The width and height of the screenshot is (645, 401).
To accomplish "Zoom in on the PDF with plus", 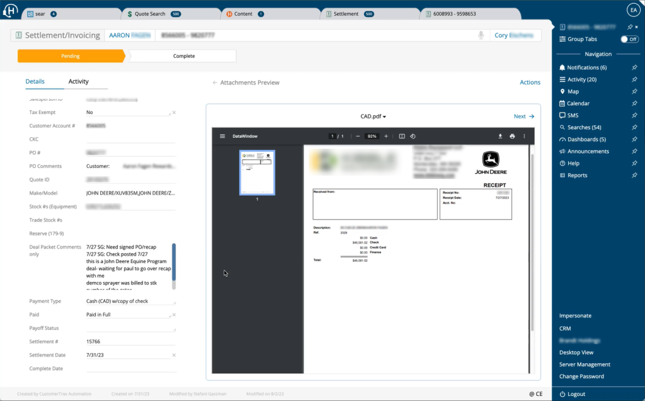I will pyautogui.click(x=386, y=136).
